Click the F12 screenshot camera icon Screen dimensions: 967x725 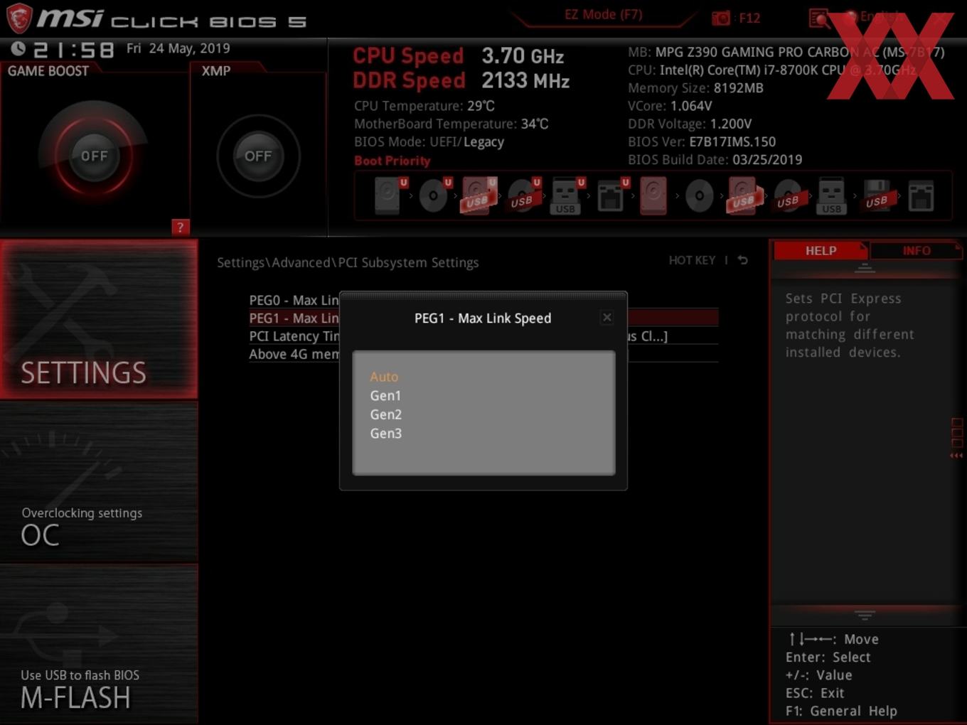[721, 18]
